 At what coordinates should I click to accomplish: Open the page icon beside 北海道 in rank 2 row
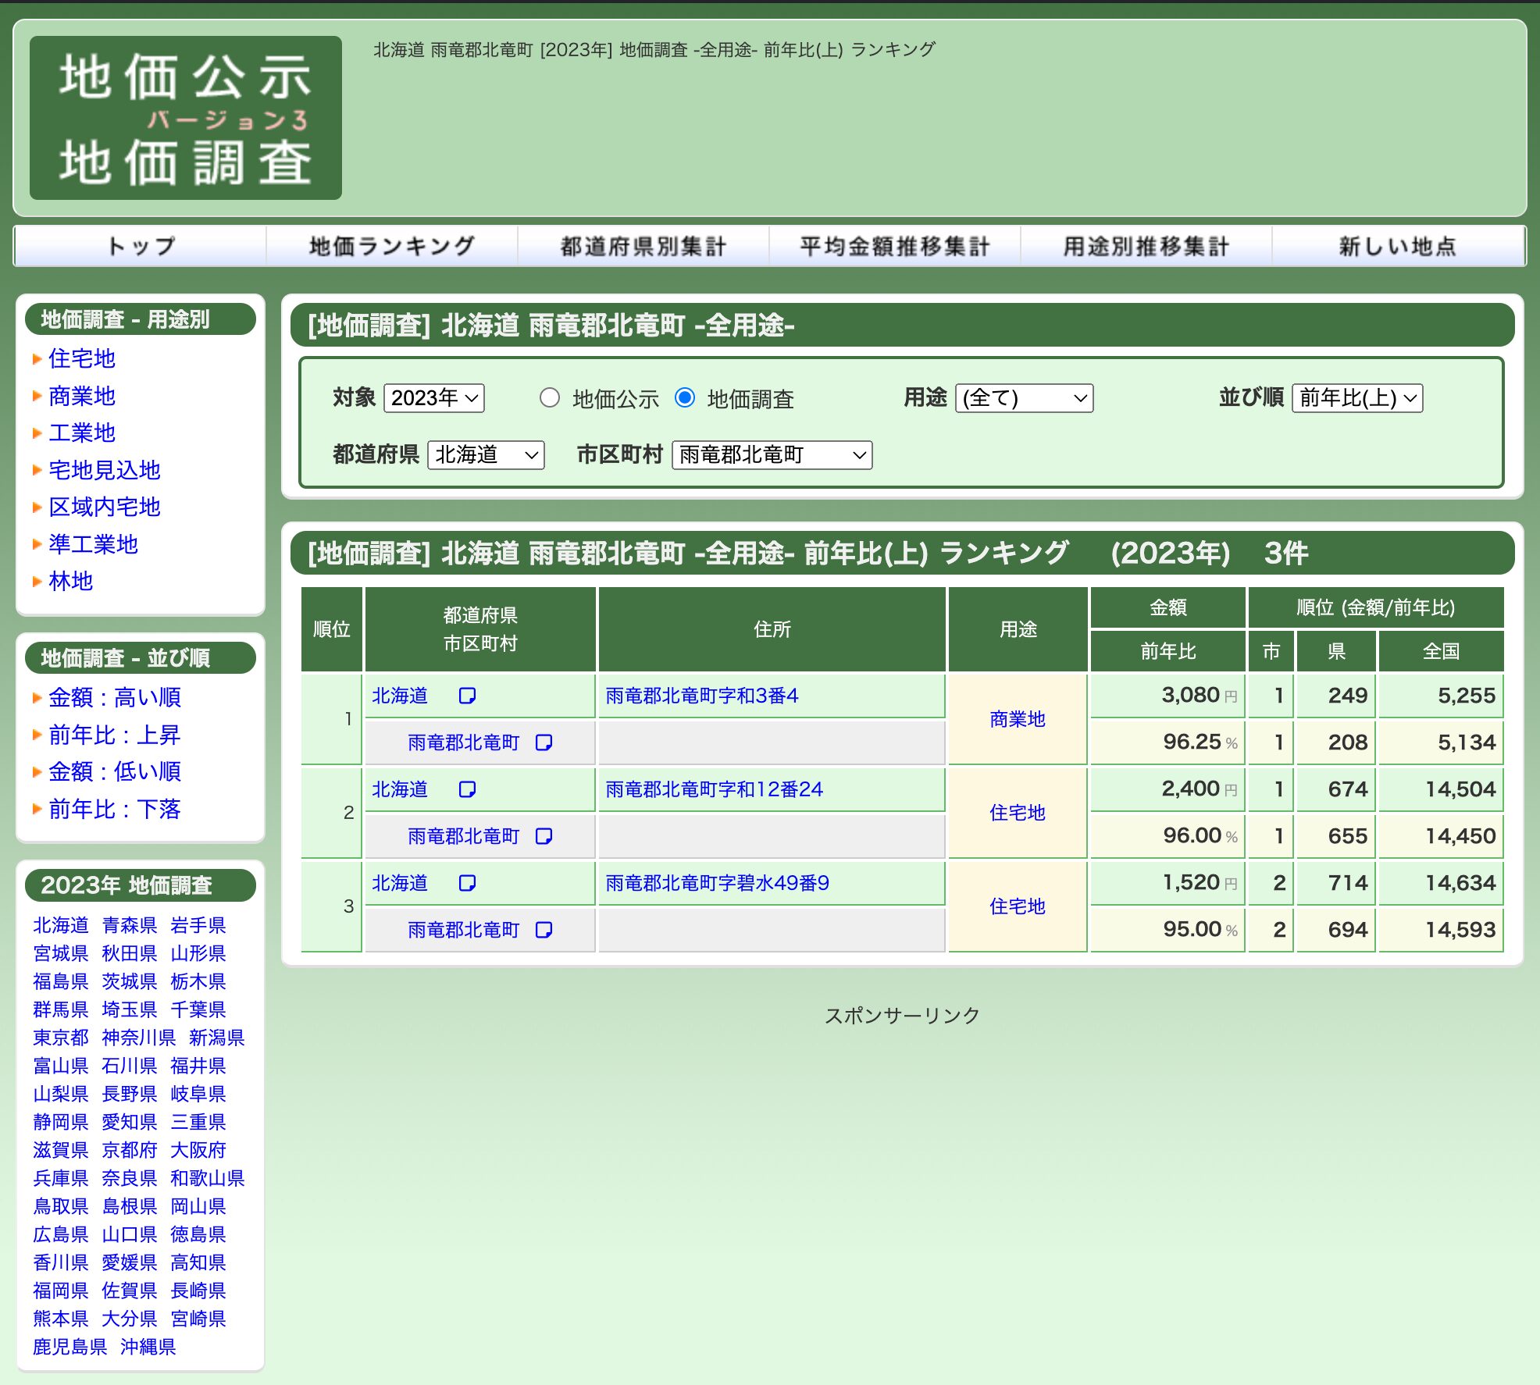click(467, 789)
